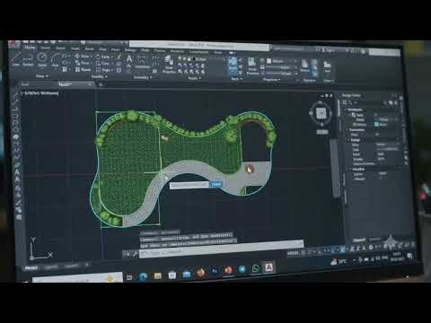
Task: Expand the Block panel dropdown
Action: 236,79
